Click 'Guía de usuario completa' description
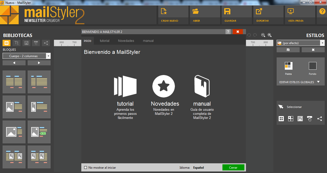Viewport: 327px width, 173px height. coord(202,114)
